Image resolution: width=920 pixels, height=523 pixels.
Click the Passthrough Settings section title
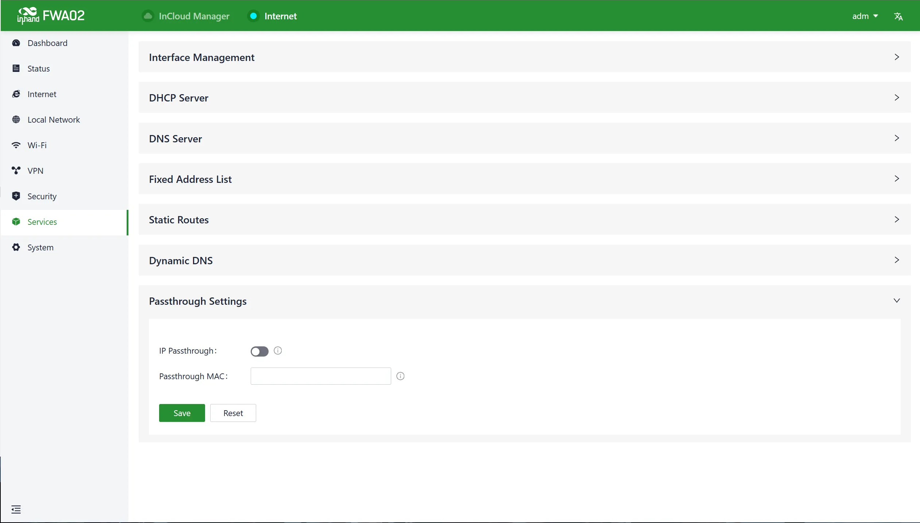click(x=198, y=301)
